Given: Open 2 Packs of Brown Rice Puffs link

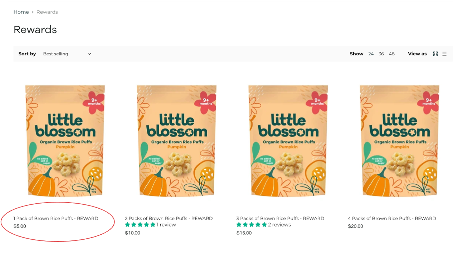Looking at the screenshot, I should 169,218.
